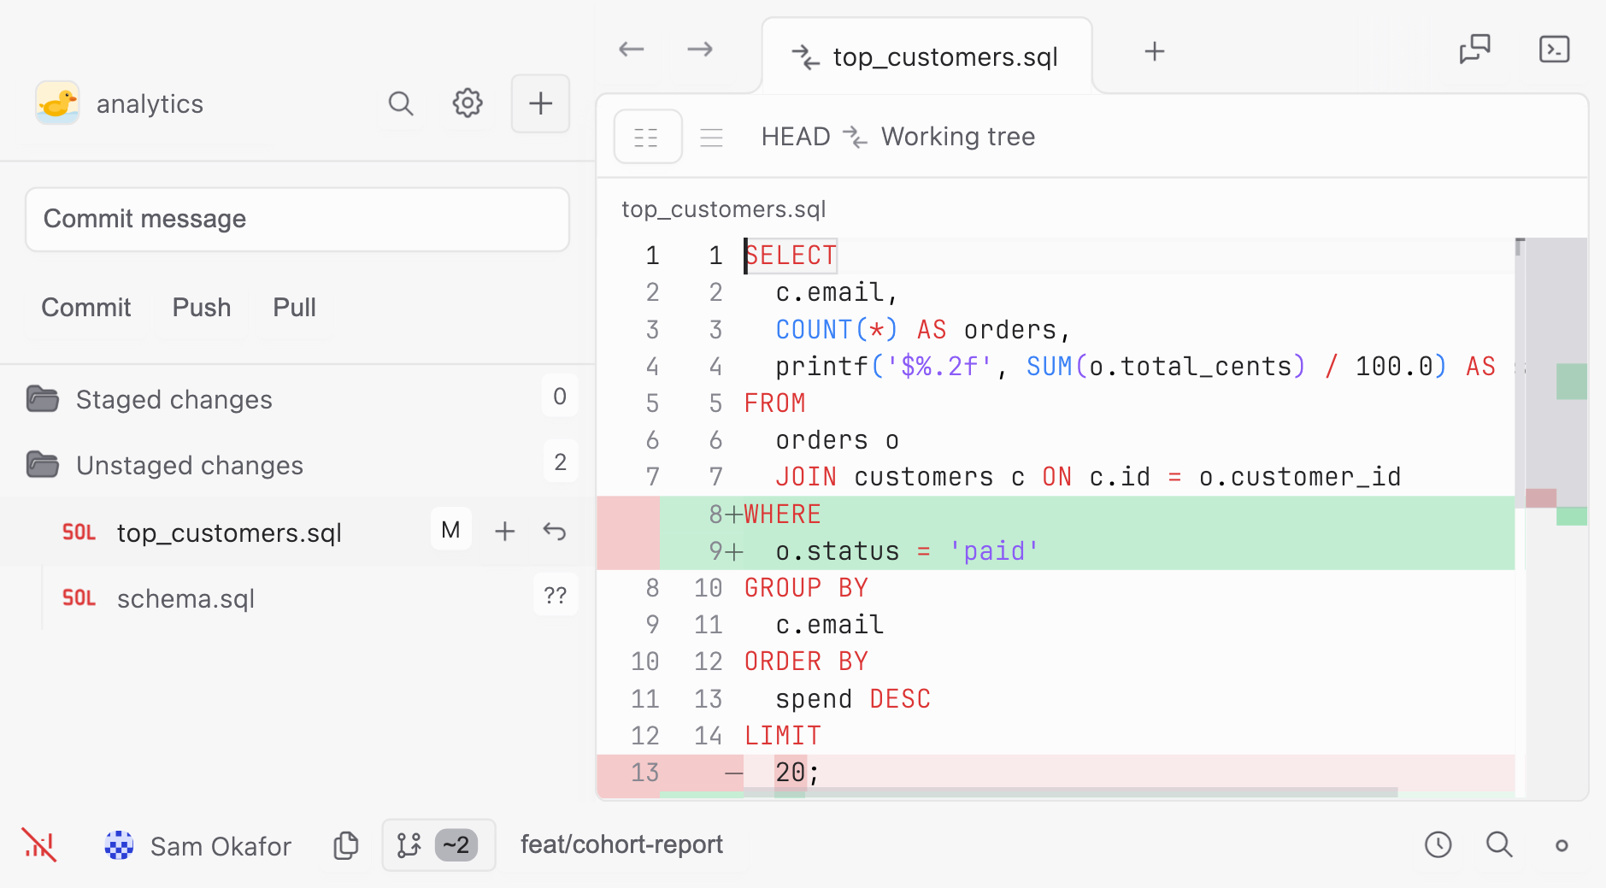Click the duck analytics project icon
Image resolution: width=1606 pixels, height=888 pixels.
[x=57, y=103]
